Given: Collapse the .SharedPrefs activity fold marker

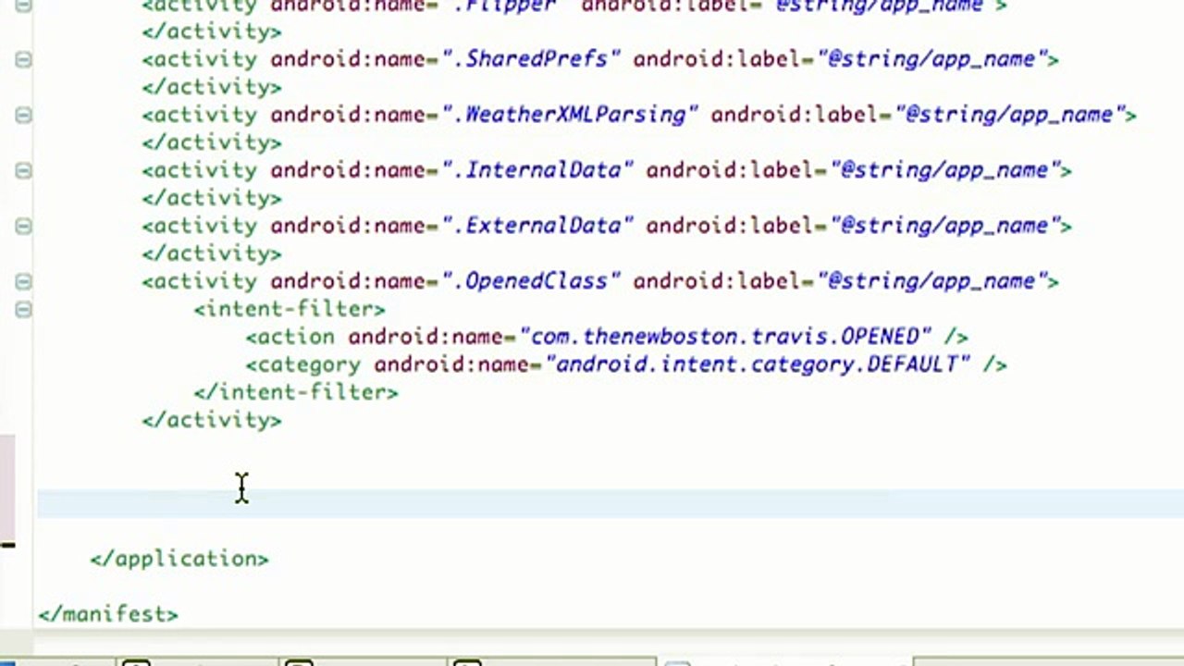Looking at the screenshot, I should (23, 59).
